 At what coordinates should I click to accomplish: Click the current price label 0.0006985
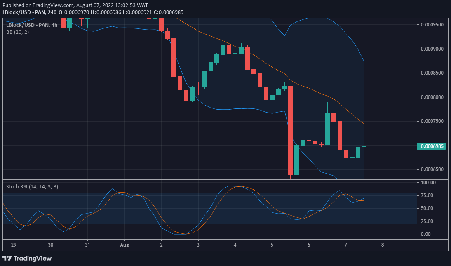click(x=432, y=146)
